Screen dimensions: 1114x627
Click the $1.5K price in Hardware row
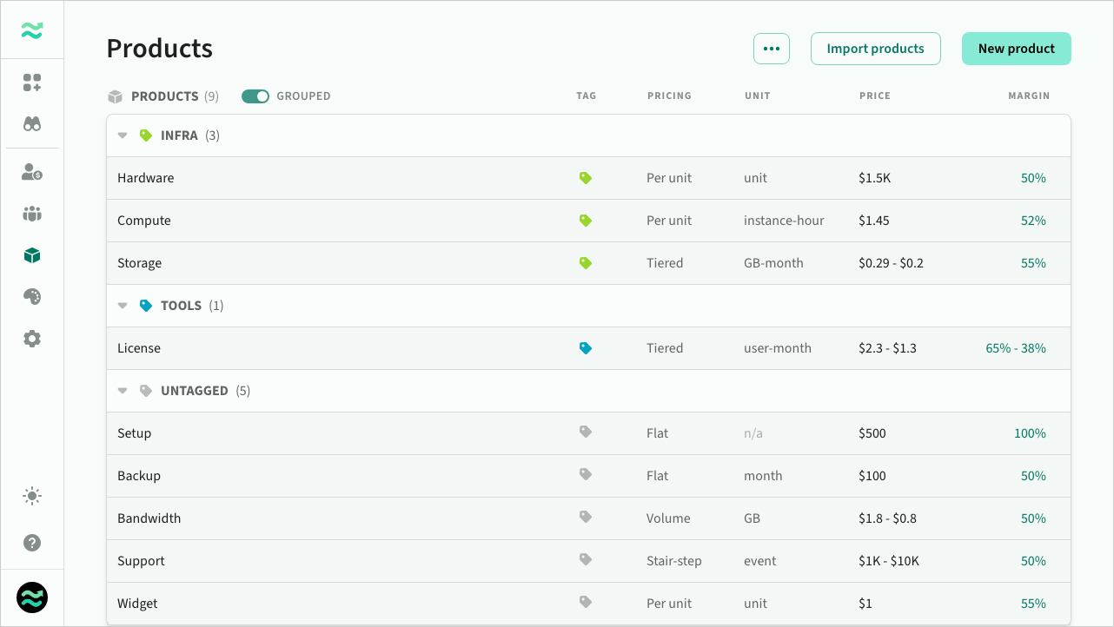click(x=875, y=178)
